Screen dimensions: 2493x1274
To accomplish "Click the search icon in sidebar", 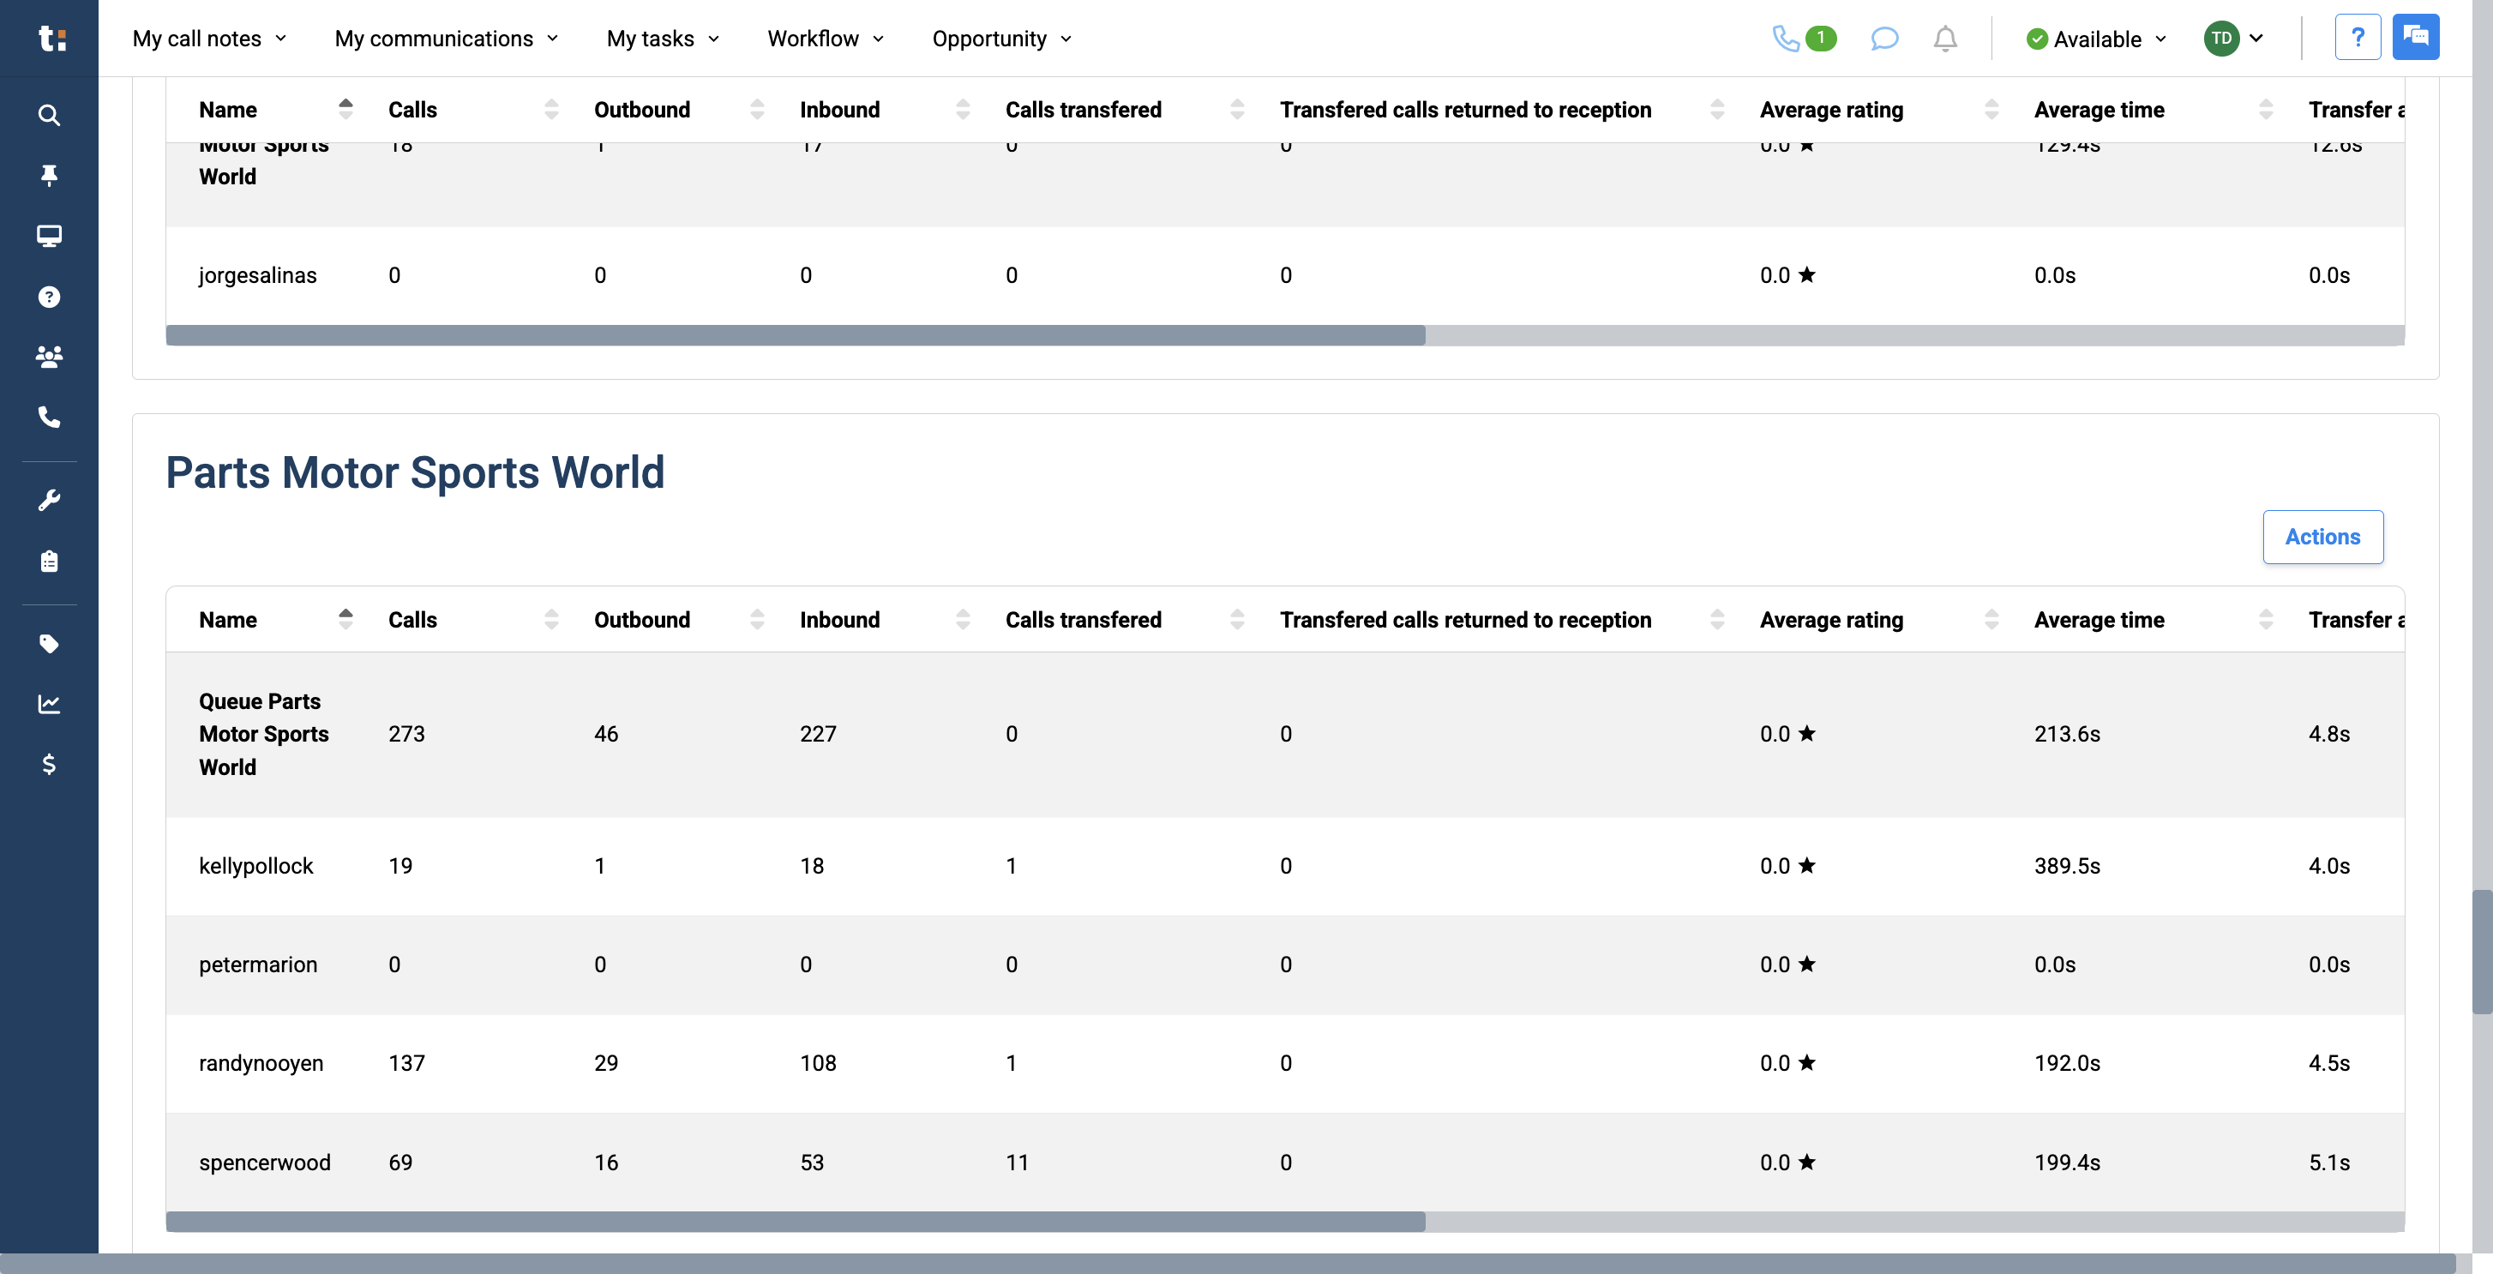I will point(48,115).
